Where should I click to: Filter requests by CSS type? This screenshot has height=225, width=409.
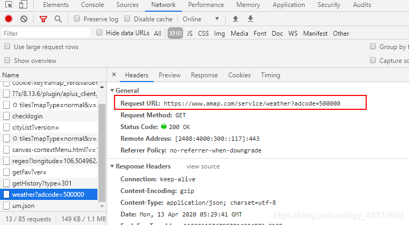click(x=203, y=34)
